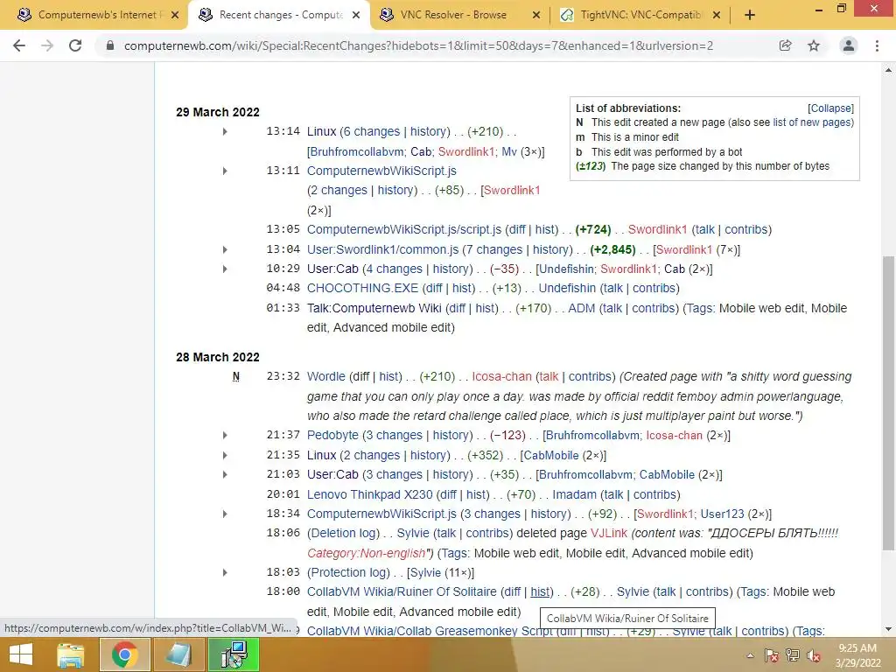The height and width of the screenshot is (672, 896).
Task: Open a new browser tab
Action: (750, 15)
